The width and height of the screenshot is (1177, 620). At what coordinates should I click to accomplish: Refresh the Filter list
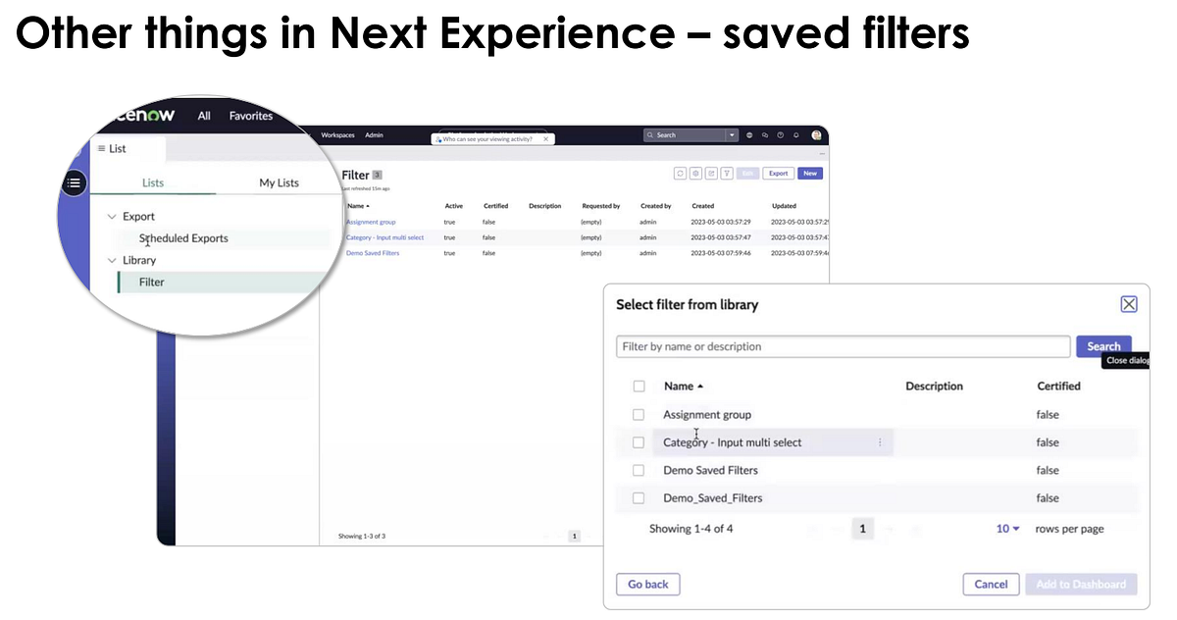coord(680,173)
